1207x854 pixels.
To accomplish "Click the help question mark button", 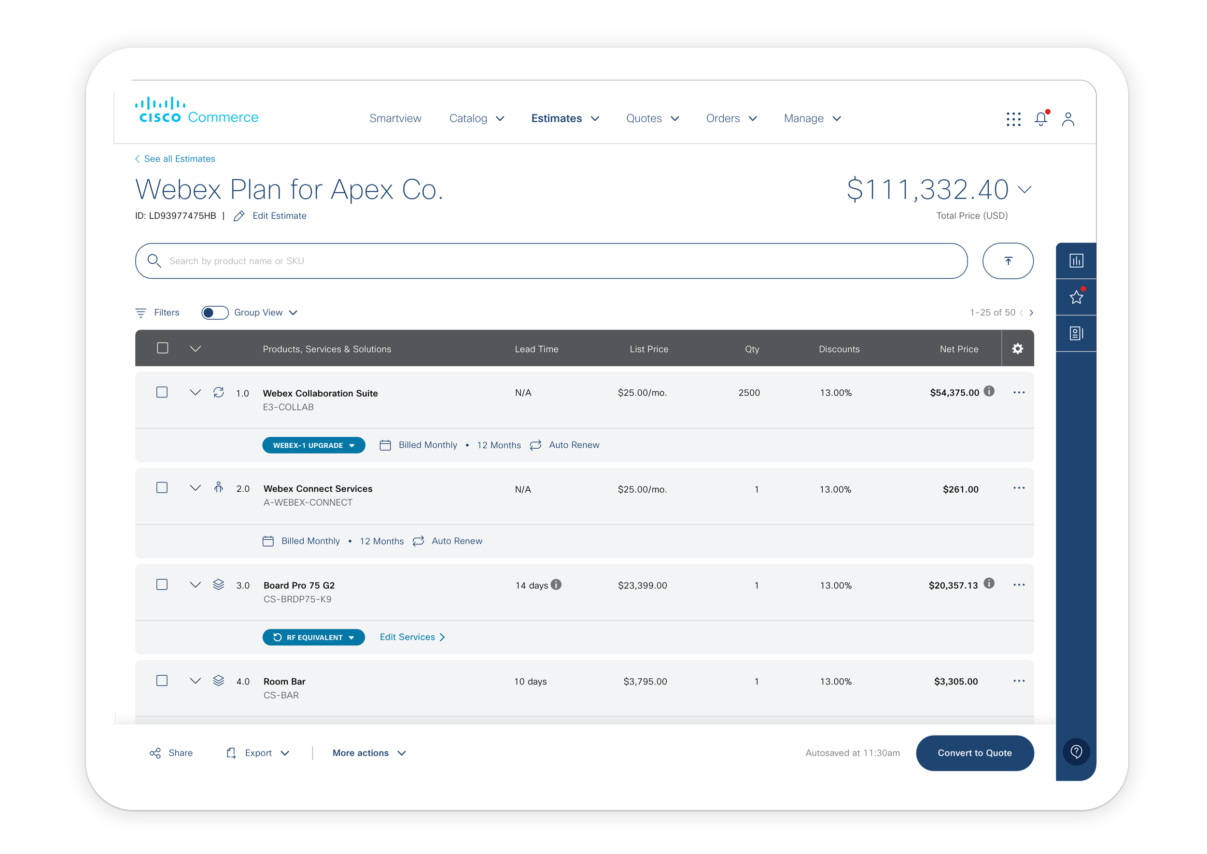I will [1076, 752].
